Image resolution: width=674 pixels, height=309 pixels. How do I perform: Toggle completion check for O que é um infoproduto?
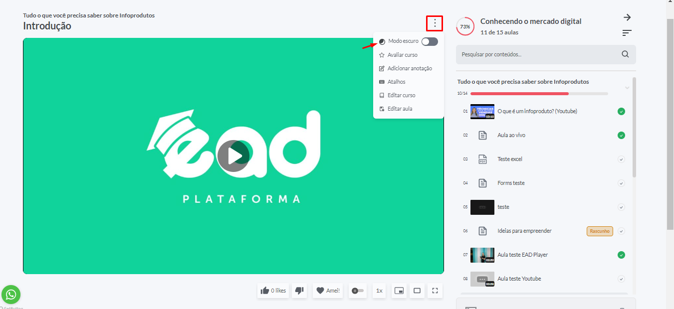tap(621, 111)
